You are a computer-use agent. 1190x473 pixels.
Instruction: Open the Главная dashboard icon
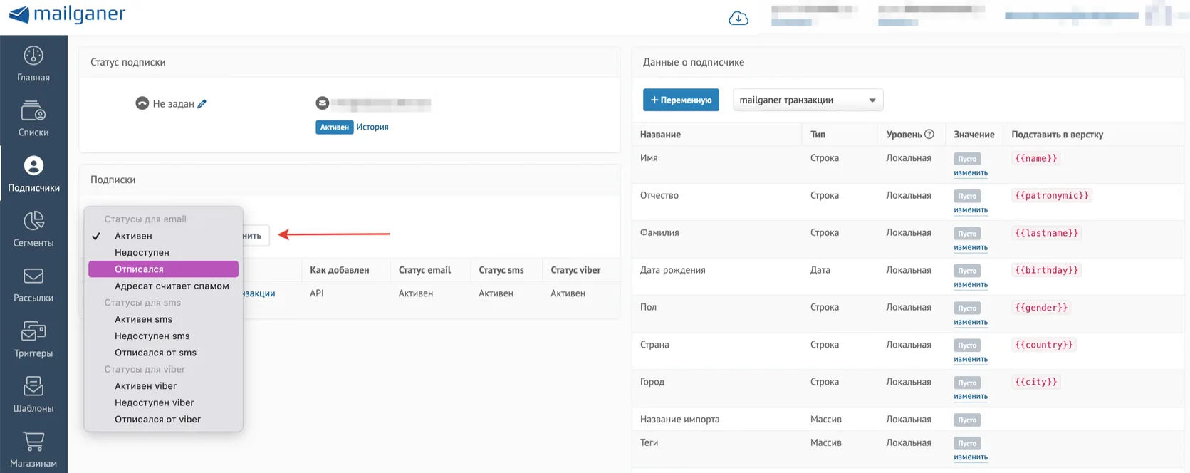(33, 56)
